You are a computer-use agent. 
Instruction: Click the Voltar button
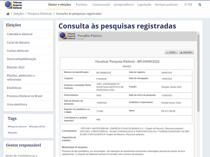click(x=171, y=52)
